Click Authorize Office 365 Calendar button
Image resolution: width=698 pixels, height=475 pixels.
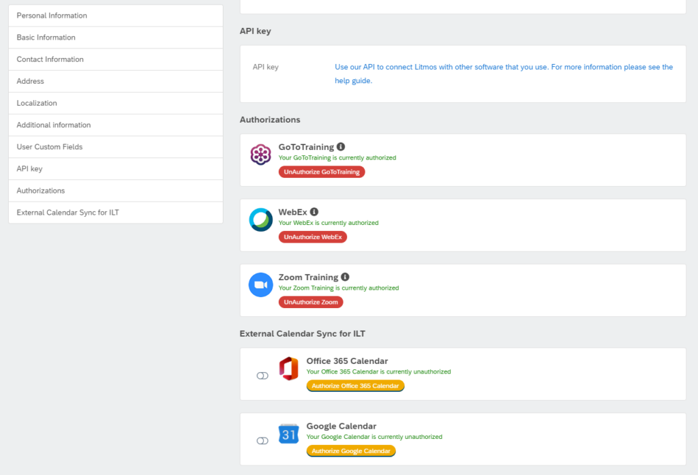tap(355, 386)
